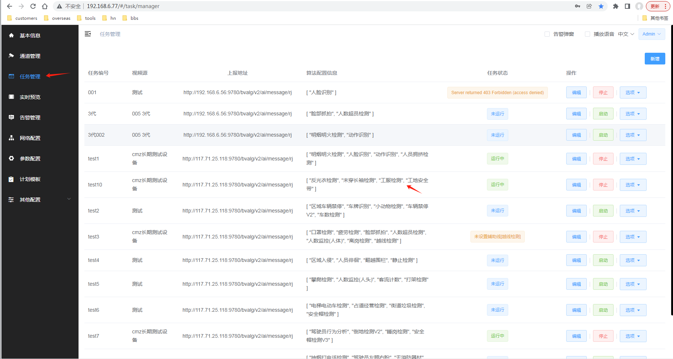Open 选项 dropdown for task test5
673x359 pixels.
tap(633, 284)
